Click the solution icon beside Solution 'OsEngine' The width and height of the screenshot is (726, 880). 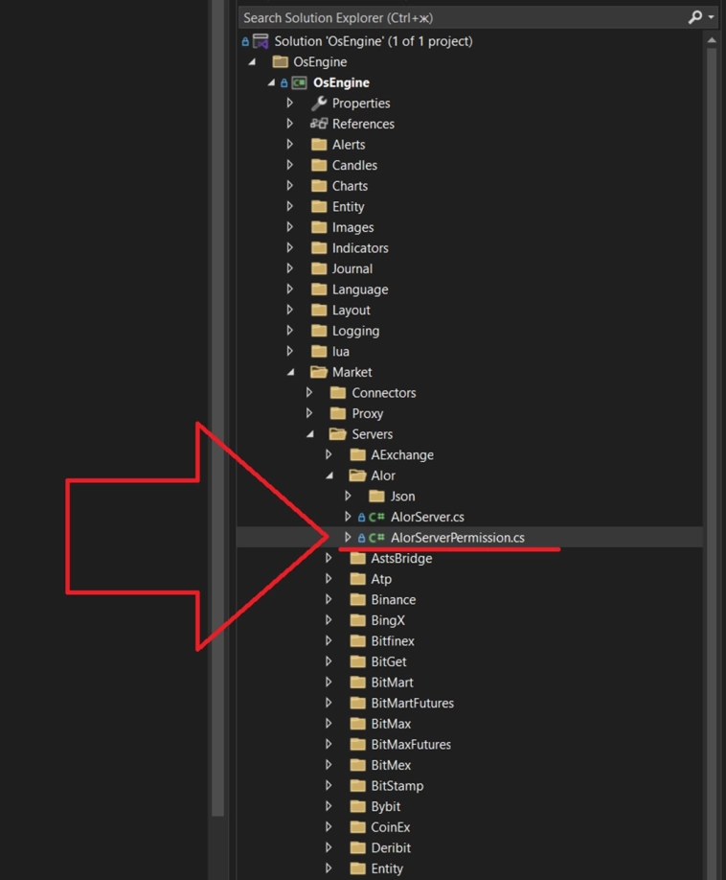pos(261,41)
